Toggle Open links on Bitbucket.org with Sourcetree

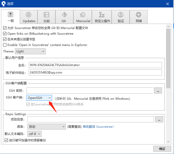pyautogui.click(x=5, y=34)
